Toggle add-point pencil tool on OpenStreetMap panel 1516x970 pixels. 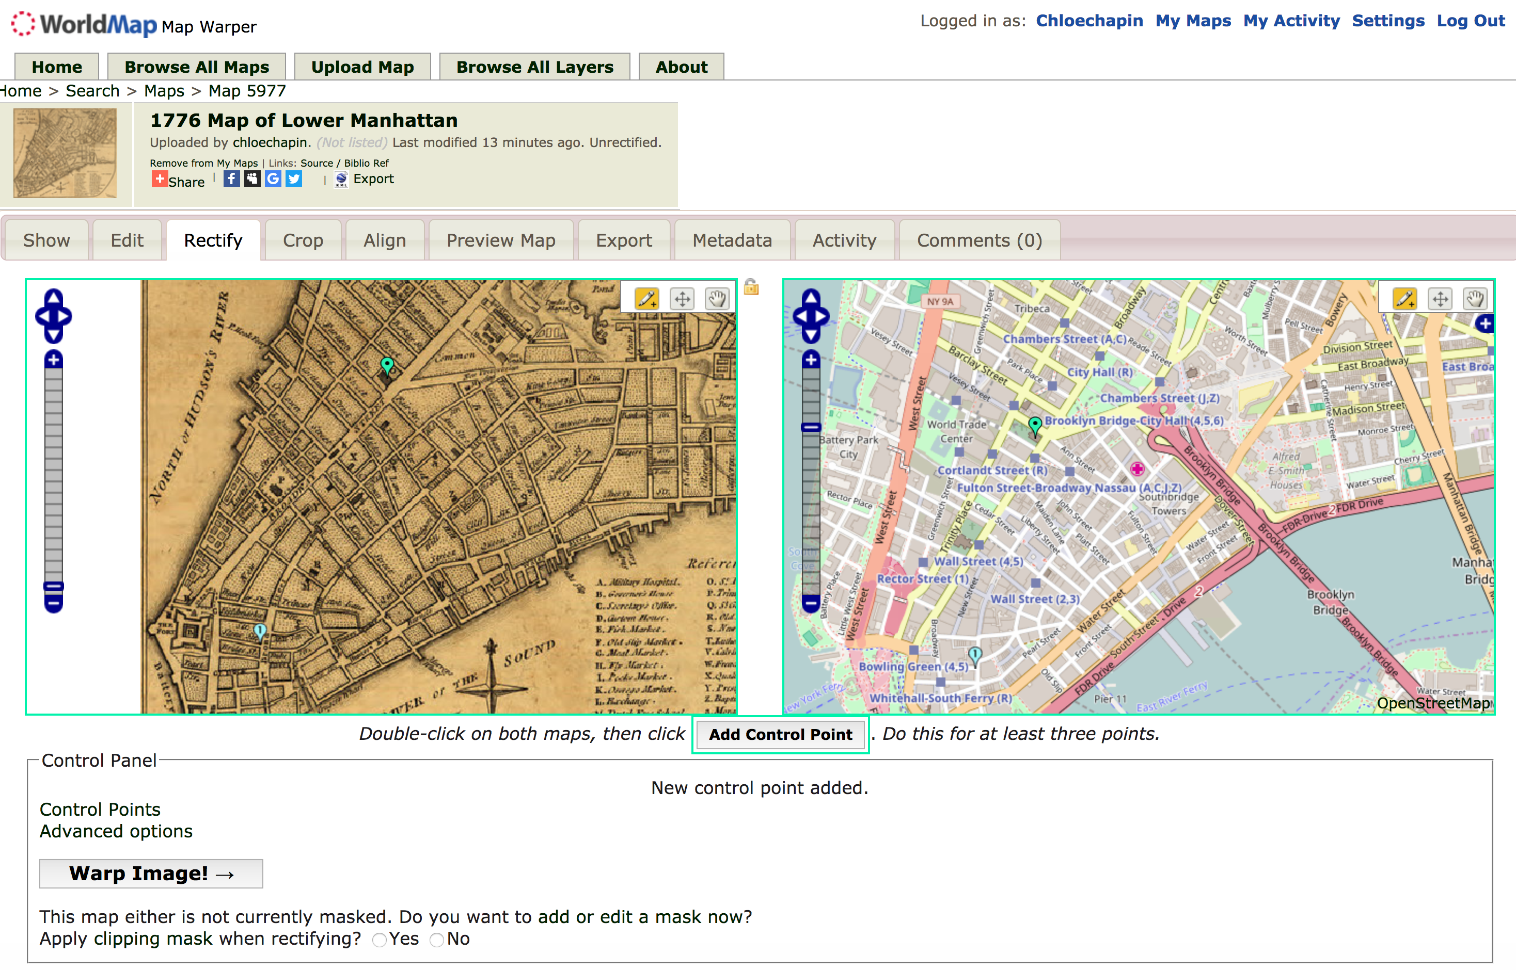click(x=1404, y=298)
